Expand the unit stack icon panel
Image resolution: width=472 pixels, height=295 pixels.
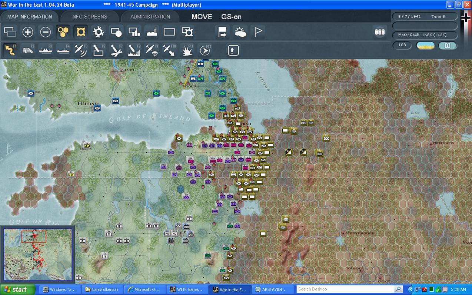pos(380,32)
